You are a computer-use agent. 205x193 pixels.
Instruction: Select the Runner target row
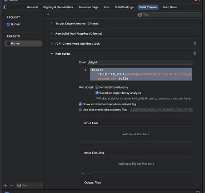tap(23, 43)
